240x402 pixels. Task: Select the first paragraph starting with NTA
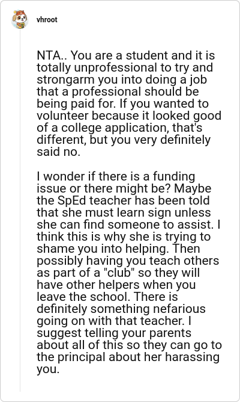click(x=129, y=104)
